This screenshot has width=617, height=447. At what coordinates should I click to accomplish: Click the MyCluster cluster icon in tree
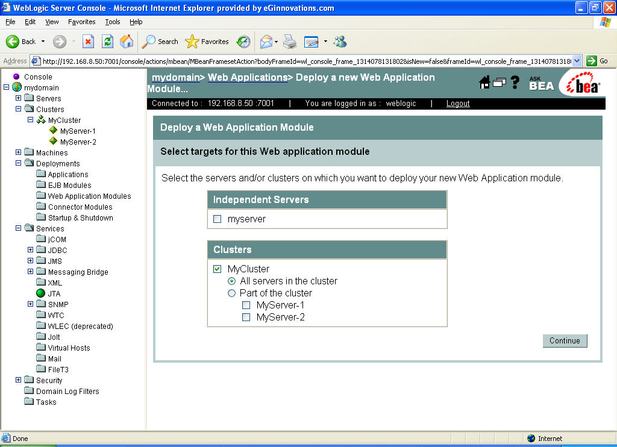(41, 120)
